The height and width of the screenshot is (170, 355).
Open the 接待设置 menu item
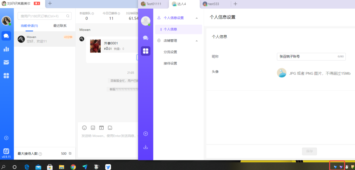point(170,63)
